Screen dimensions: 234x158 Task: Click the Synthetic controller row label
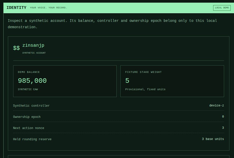tap(31, 106)
